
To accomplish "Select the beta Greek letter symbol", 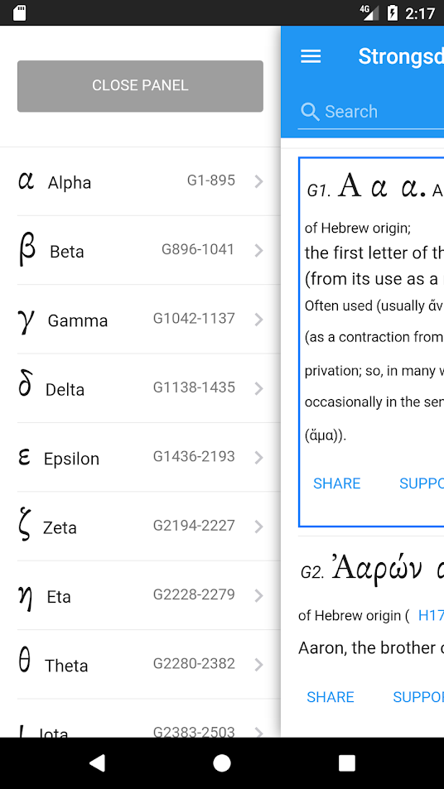I will (x=27, y=251).
